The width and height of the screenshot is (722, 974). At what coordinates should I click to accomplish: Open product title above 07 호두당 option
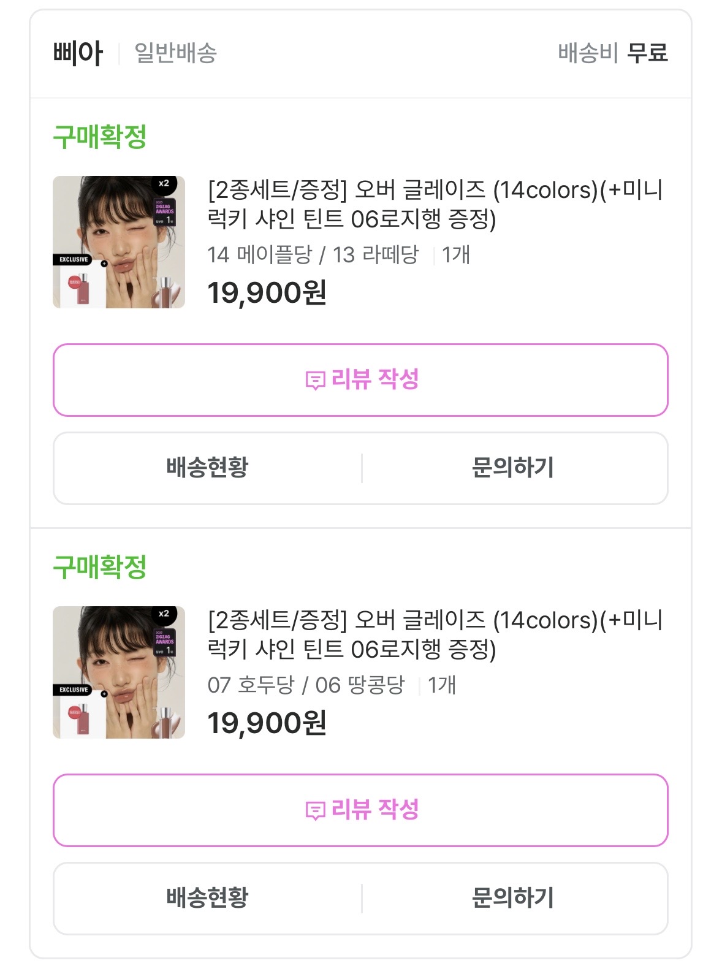tap(435, 634)
